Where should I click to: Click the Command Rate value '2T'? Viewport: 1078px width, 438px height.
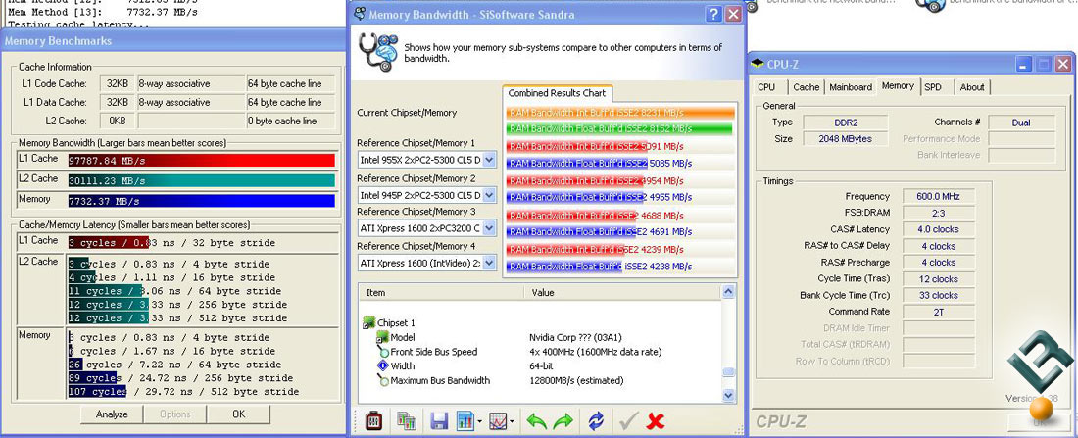[938, 312]
